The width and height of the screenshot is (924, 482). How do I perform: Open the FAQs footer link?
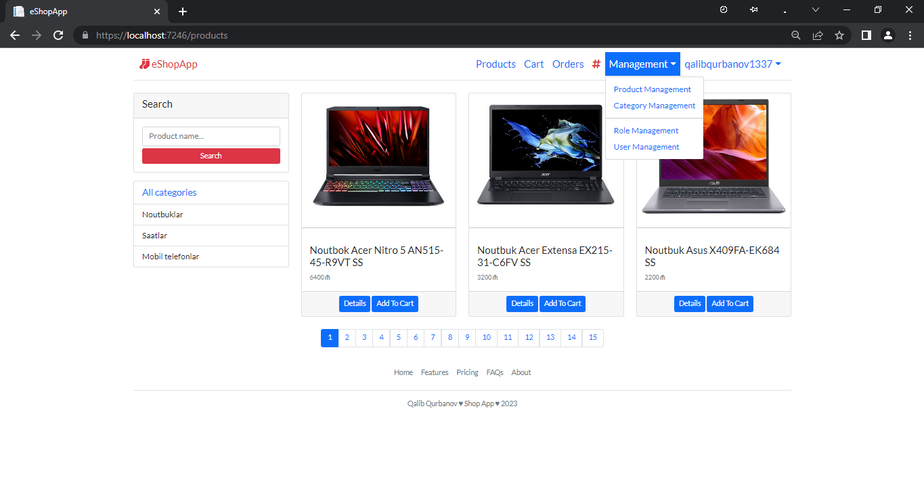pyautogui.click(x=495, y=372)
